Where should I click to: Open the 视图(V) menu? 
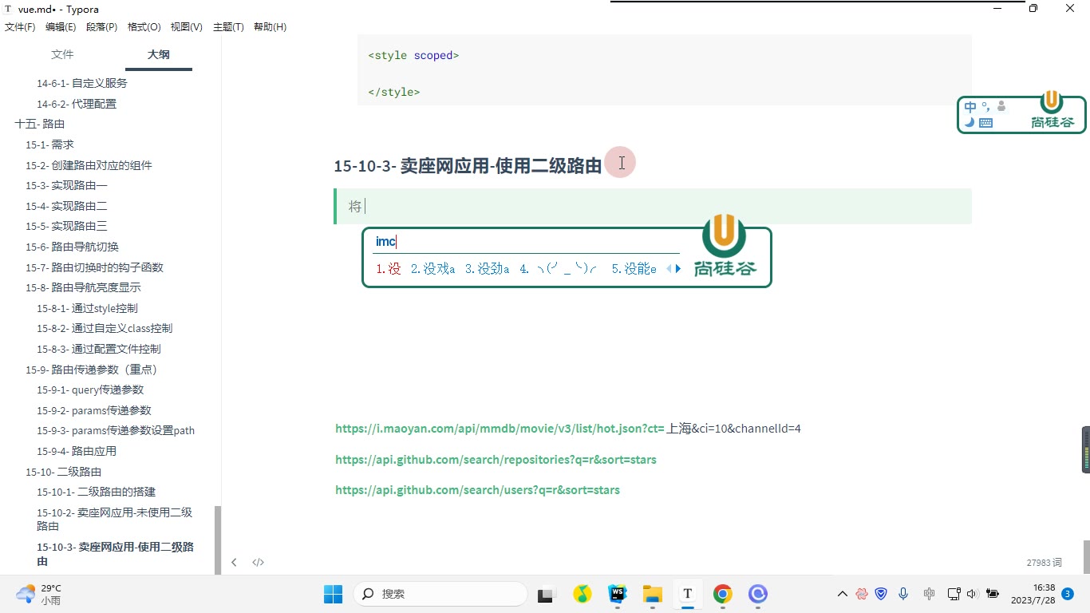pos(187,27)
